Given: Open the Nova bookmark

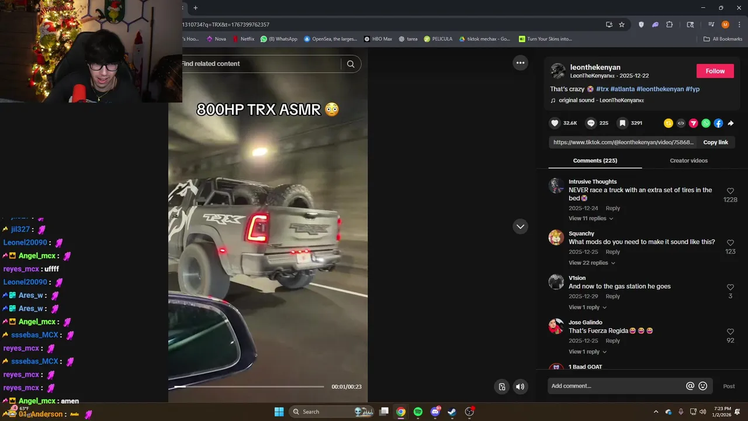Looking at the screenshot, I should click(216, 39).
